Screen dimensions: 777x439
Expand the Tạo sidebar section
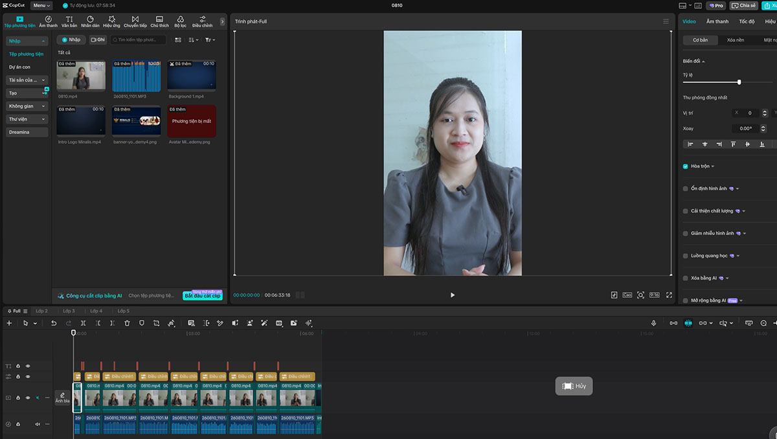point(27,93)
